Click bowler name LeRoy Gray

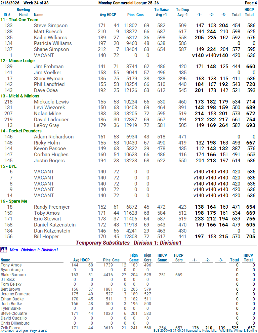46,126
